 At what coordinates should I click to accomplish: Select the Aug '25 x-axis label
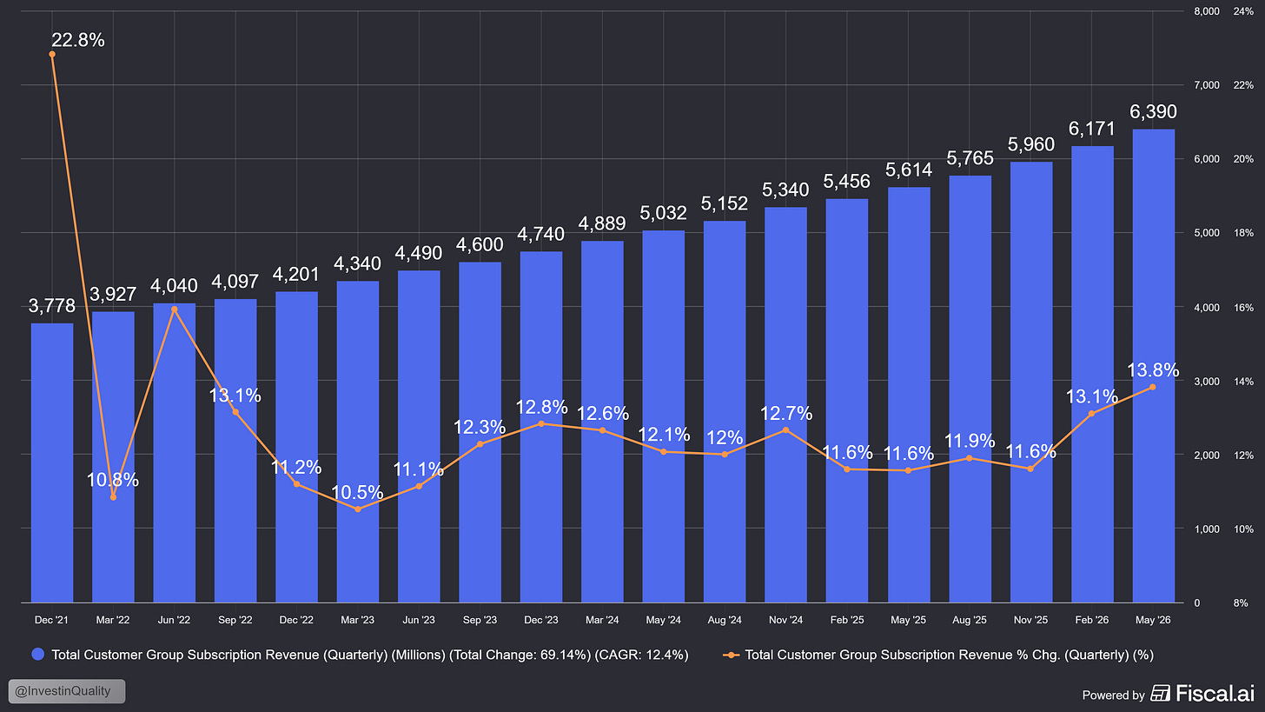tap(969, 621)
